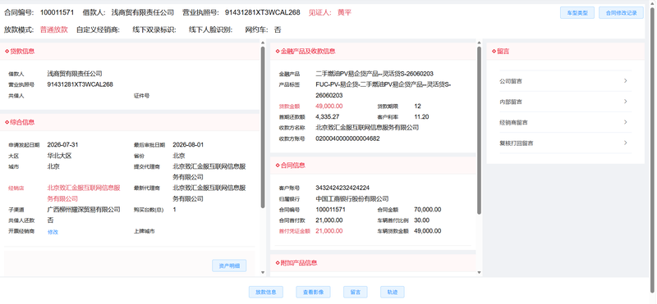The image size is (657, 304).
Task: Click borrower 浅商贸有限责任公司 in 贷款信息 section
Action: pyautogui.click(x=75, y=74)
